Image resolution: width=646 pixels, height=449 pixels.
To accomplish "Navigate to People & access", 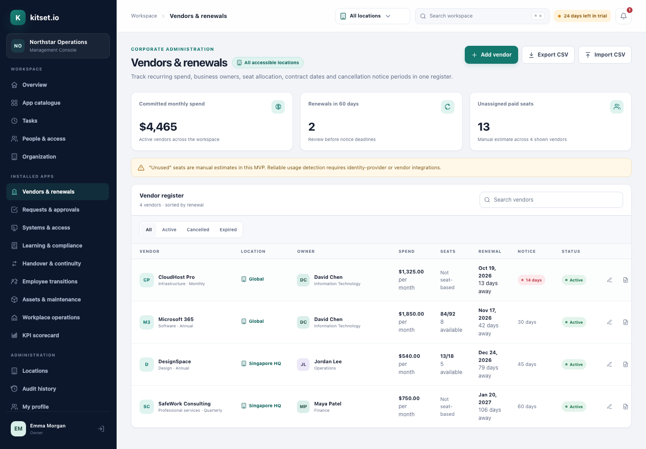I will [57, 139].
